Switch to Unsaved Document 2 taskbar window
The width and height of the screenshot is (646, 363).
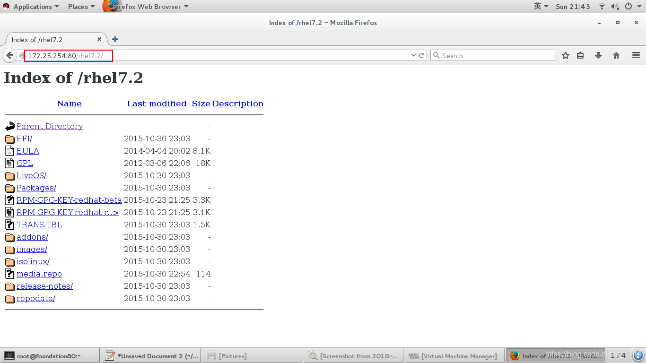pos(151,355)
